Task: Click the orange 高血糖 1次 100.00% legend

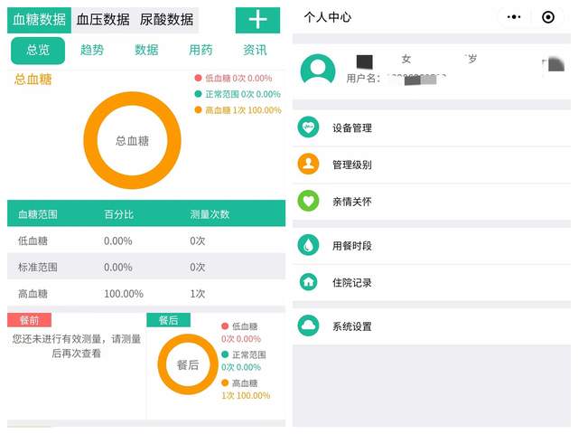Action: pos(238,110)
